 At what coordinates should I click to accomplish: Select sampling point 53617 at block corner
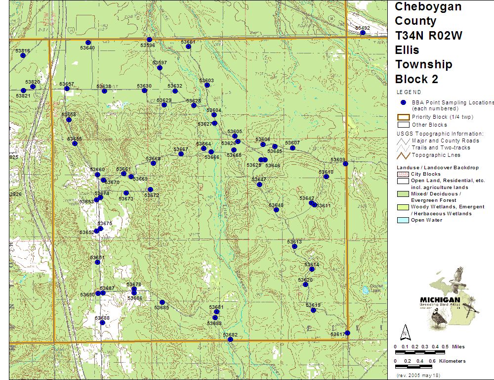tap(347, 333)
